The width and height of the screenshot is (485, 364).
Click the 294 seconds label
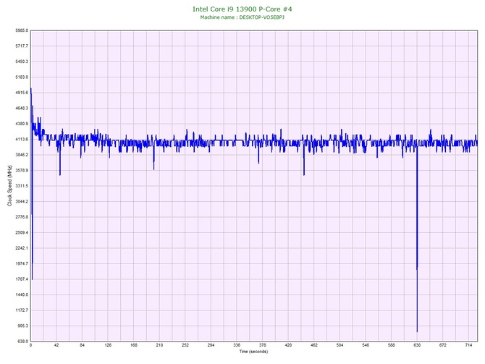tap(211, 345)
